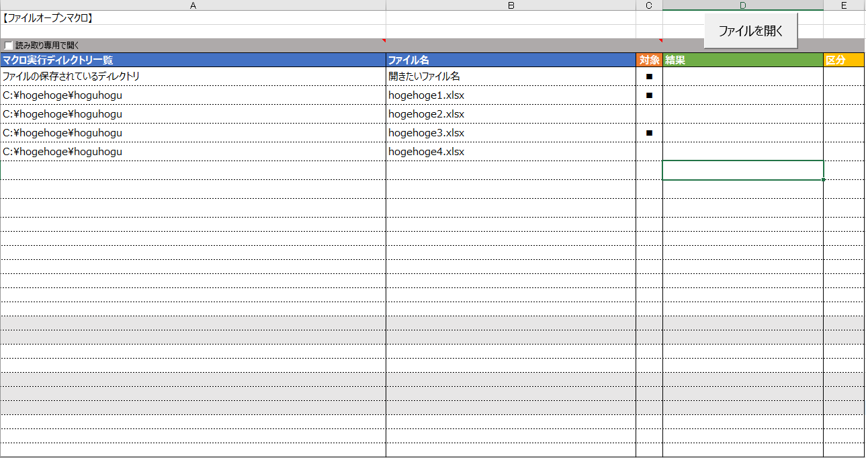Image resolution: width=866 pixels, height=458 pixels.
Task: Click the 対象 header cell
Action: tap(649, 60)
